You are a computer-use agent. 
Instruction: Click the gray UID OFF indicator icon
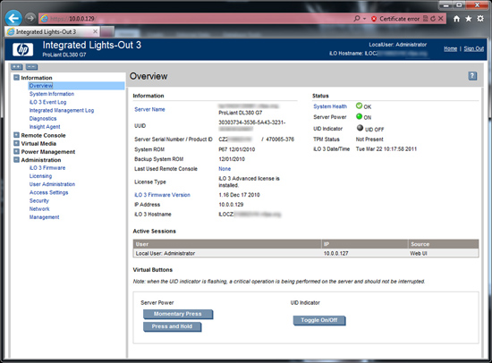coord(360,128)
